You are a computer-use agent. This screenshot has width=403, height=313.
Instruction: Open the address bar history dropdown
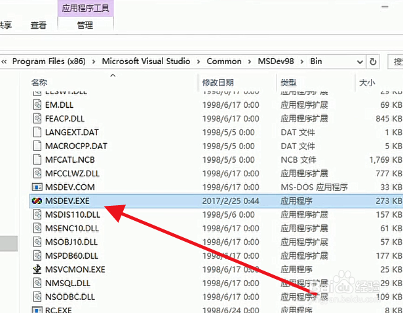coord(360,62)
